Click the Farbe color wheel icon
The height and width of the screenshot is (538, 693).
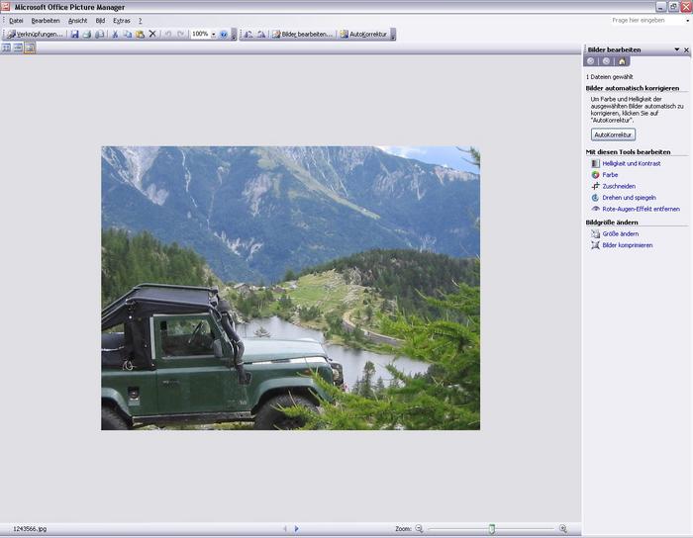pos(595,175)
